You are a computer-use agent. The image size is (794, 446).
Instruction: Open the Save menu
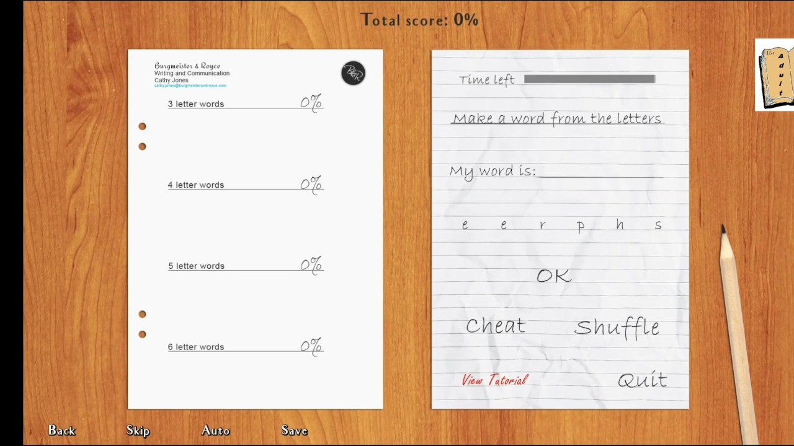295,431
